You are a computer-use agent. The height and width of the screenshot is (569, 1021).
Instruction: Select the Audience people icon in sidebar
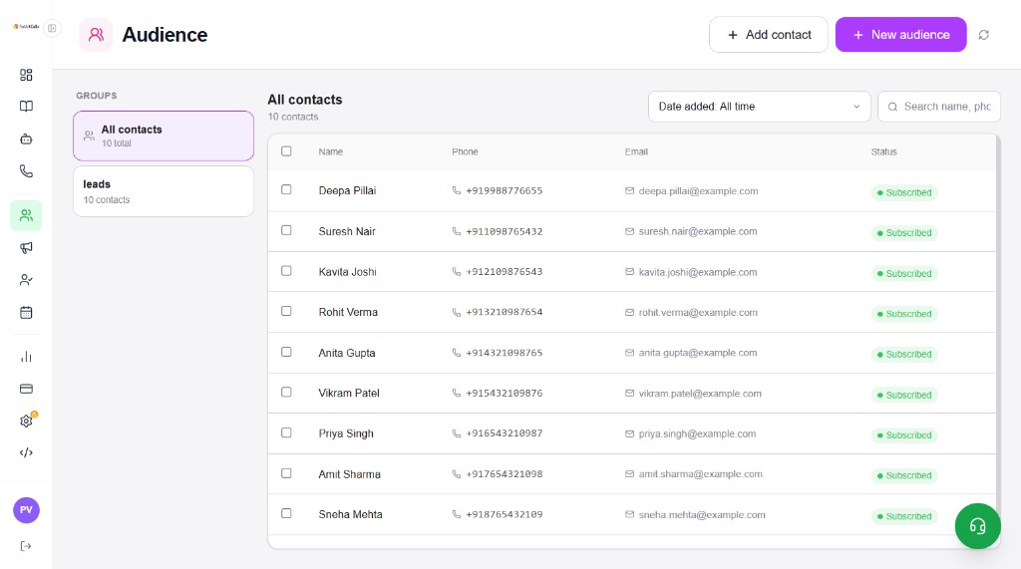click(26, 215)
